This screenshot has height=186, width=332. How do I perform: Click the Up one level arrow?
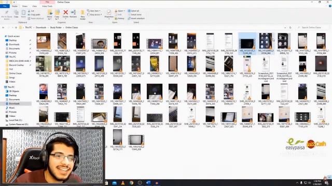16,27
